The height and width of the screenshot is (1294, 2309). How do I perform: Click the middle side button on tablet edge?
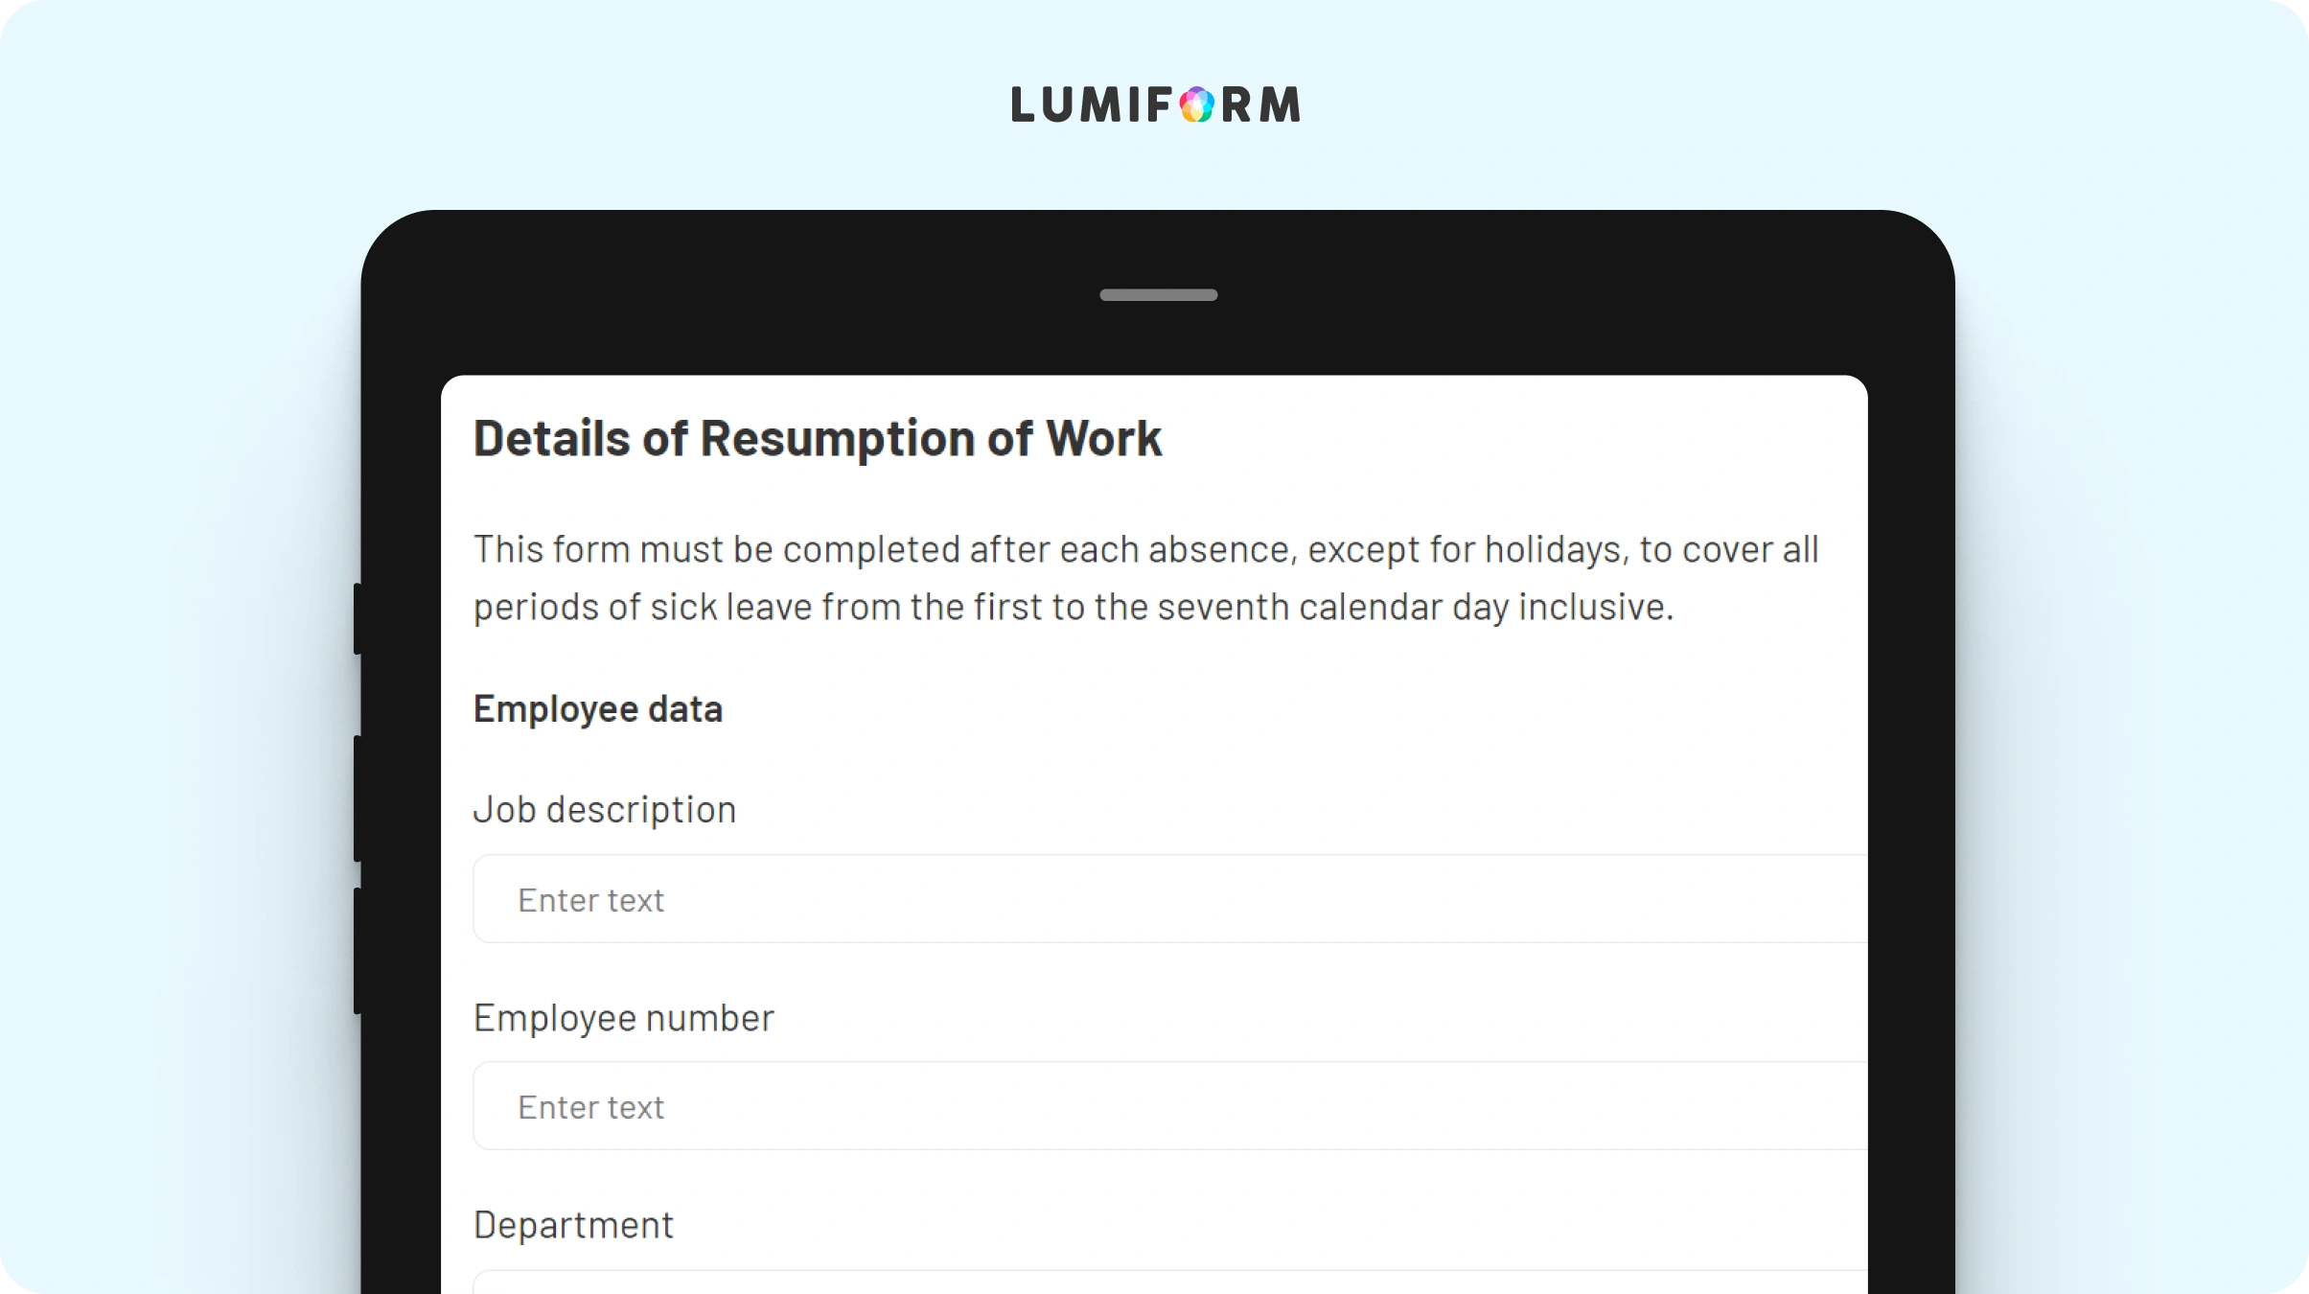358,798
